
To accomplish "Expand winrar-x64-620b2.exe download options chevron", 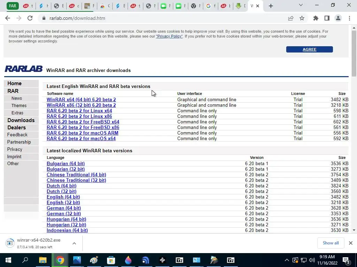I will click(x=74, y=243).
